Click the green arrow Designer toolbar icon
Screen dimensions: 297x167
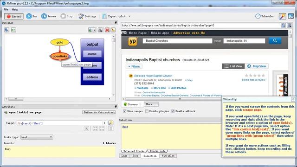(13, 30)
